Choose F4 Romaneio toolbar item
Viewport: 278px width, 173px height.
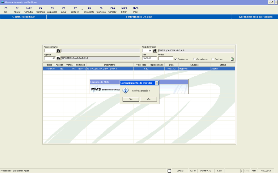[x=40, y=10]
